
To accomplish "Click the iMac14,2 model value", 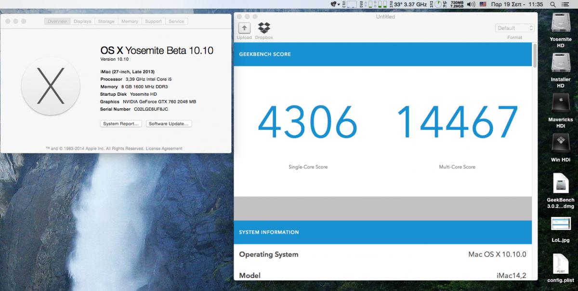I will (512, 276).
